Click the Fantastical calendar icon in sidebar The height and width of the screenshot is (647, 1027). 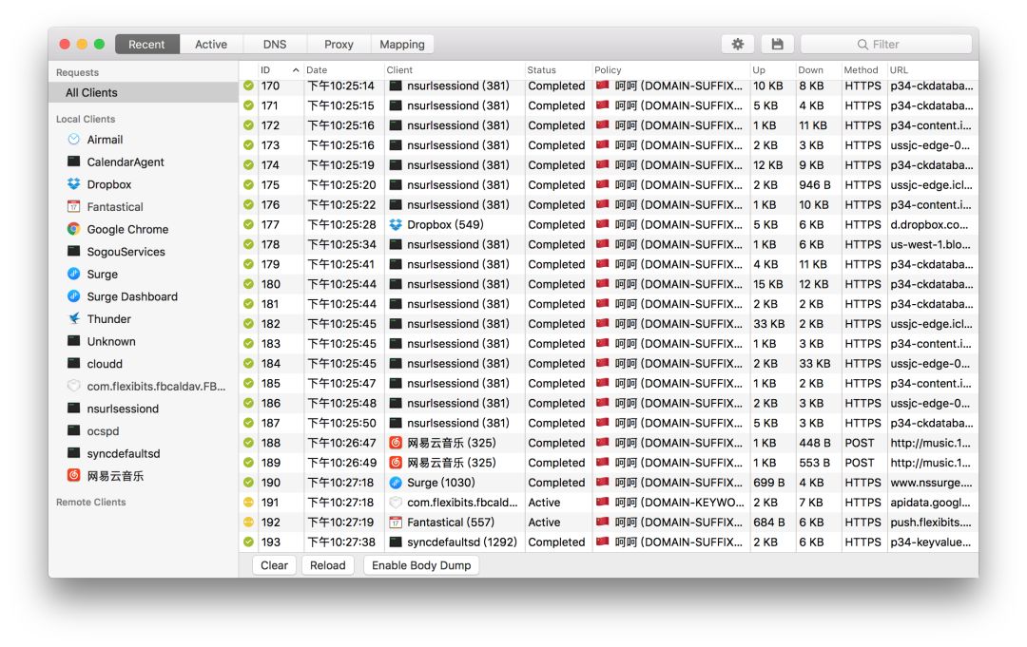[74, 207]
